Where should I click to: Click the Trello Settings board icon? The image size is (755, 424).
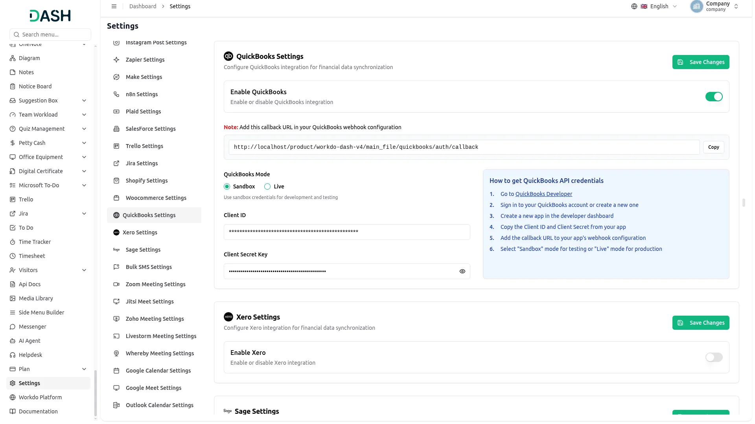coord(116,146)
